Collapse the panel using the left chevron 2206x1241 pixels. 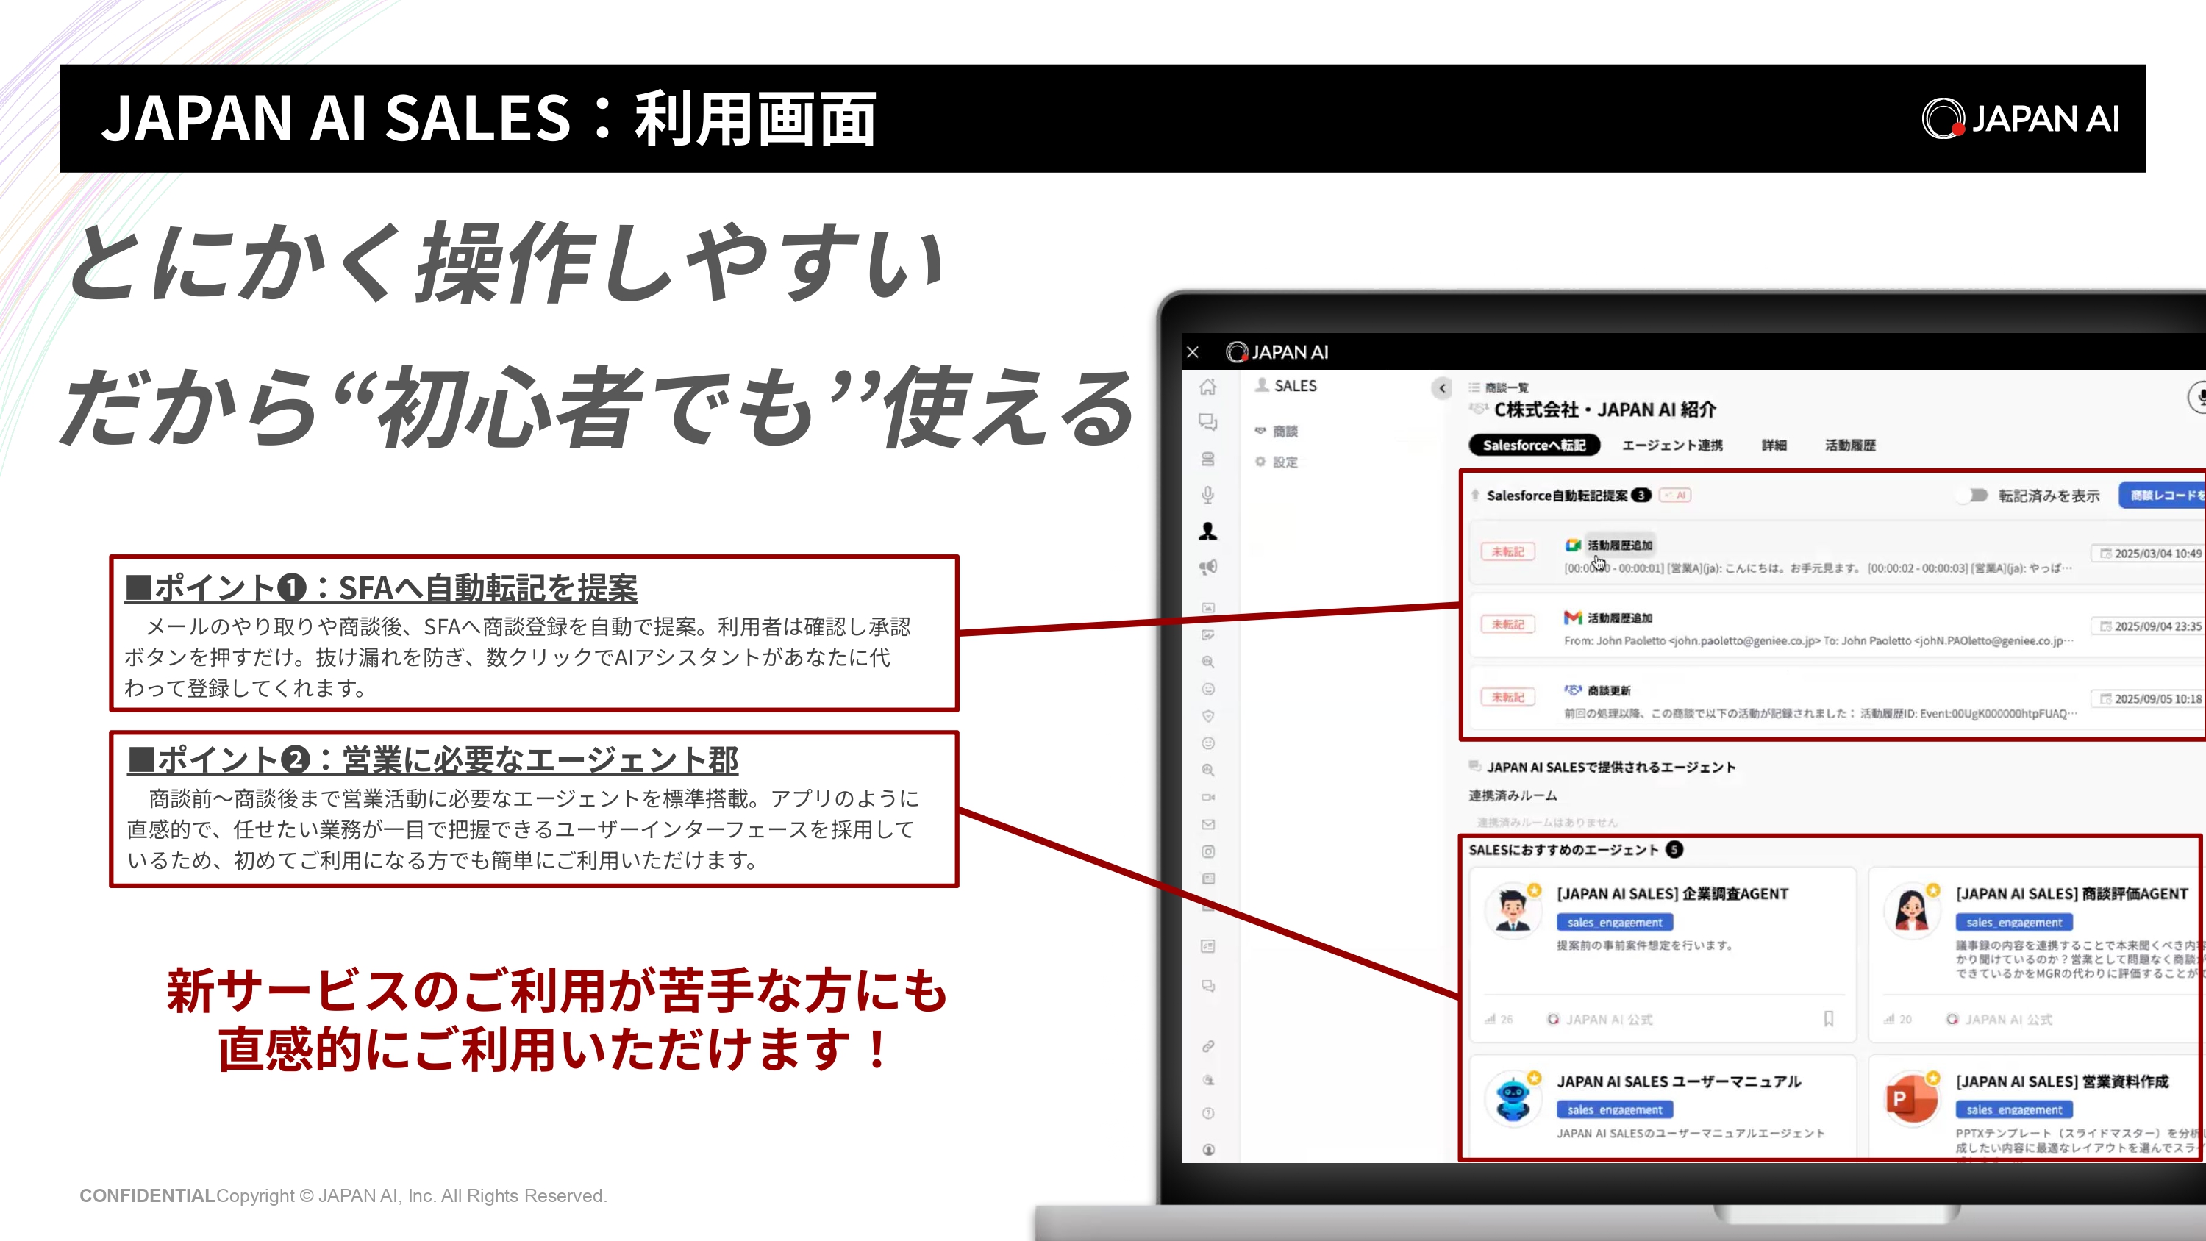point(1442,389)
